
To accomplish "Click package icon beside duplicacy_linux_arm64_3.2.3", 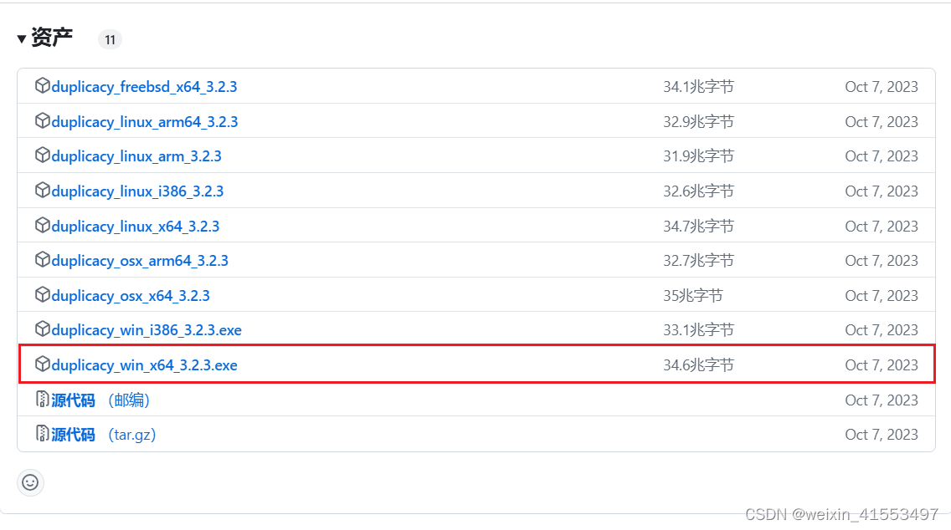I will coord(43,121).
